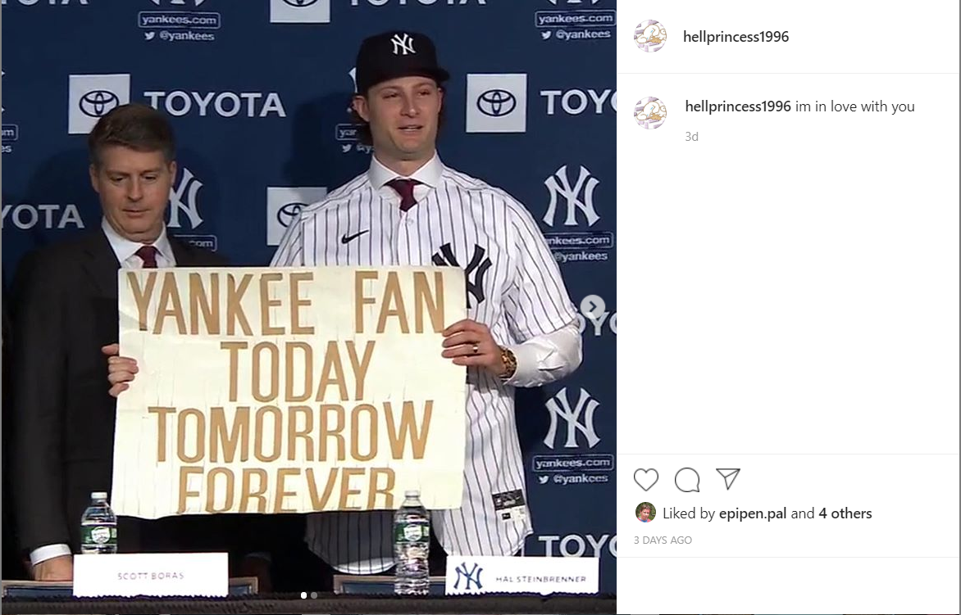Open hellprincess1996 username in post header
Viewport: 961px width, 615px height.
[x=736, y=37]
